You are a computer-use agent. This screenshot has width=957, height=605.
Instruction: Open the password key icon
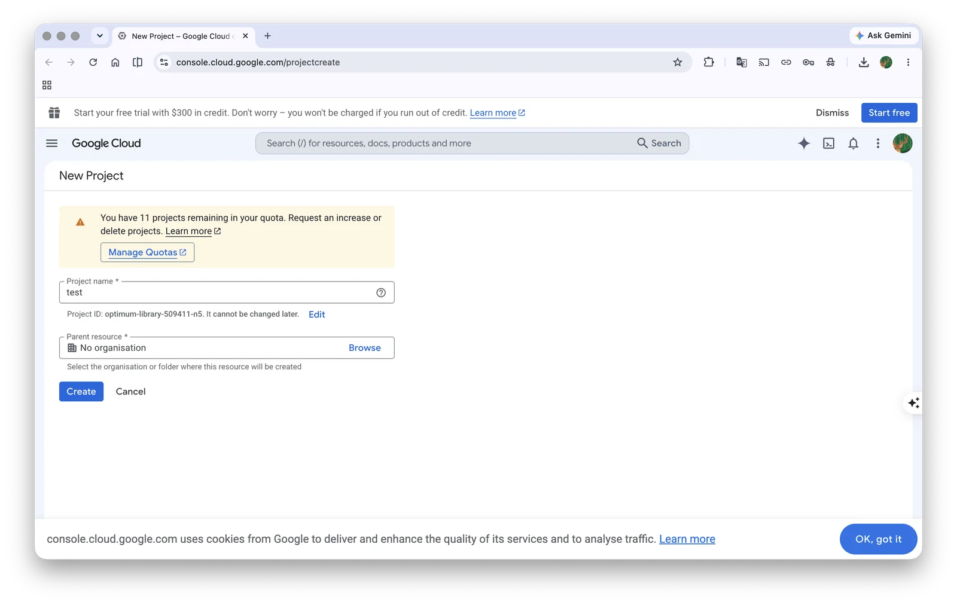808,62
